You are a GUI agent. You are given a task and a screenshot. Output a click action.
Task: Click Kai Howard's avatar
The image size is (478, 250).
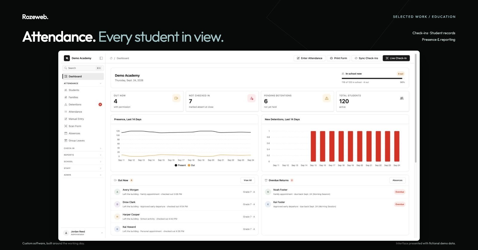coord(117,229)
